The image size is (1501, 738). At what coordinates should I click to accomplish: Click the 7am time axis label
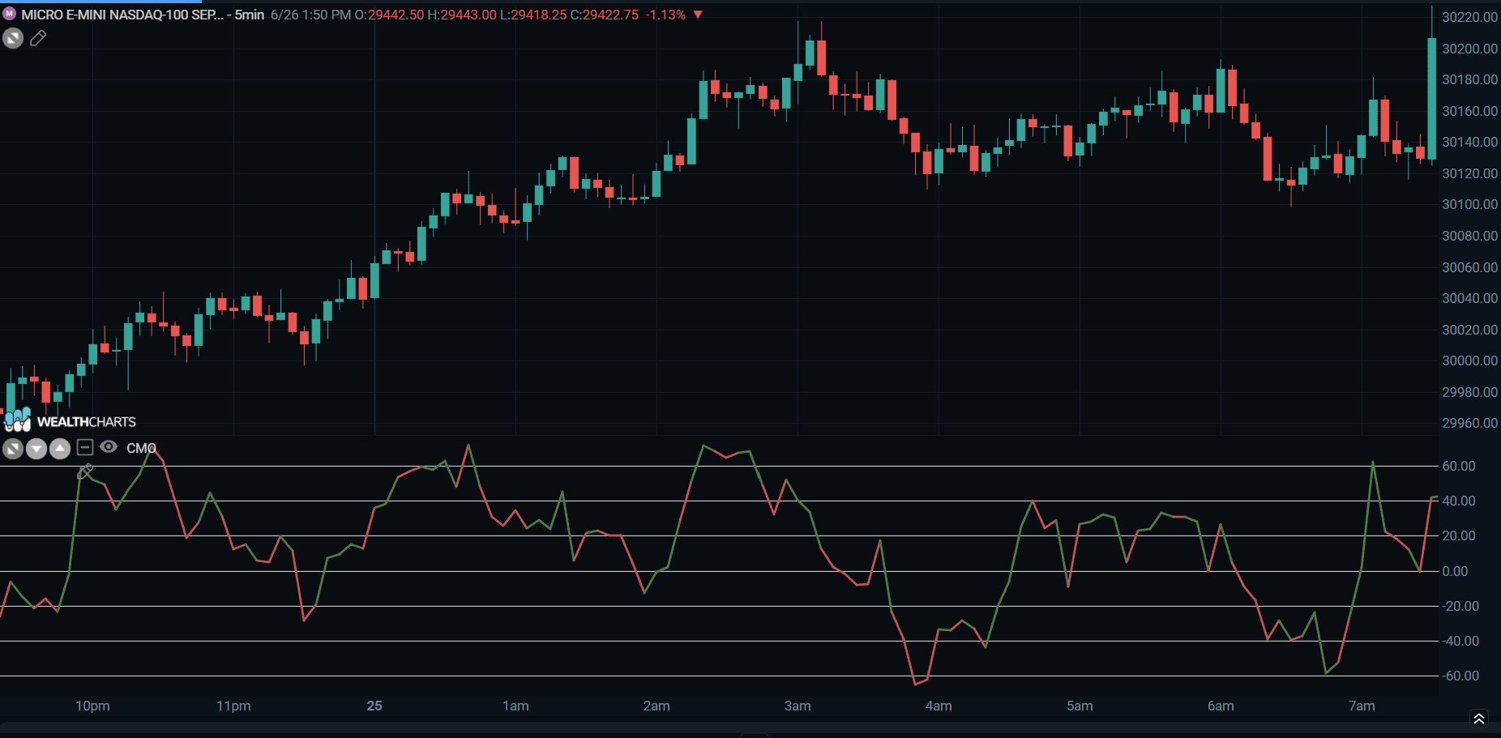click(1362, 706)
